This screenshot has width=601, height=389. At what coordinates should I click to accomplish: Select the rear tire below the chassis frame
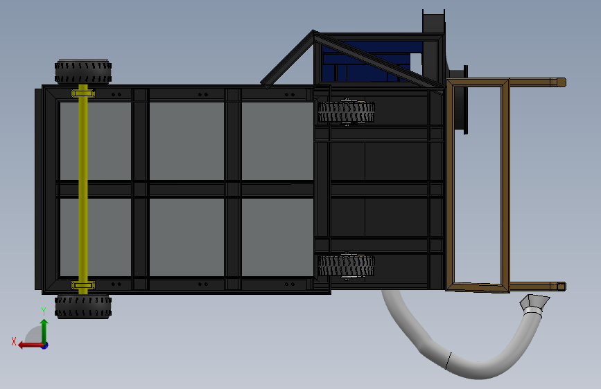(83, 307)
